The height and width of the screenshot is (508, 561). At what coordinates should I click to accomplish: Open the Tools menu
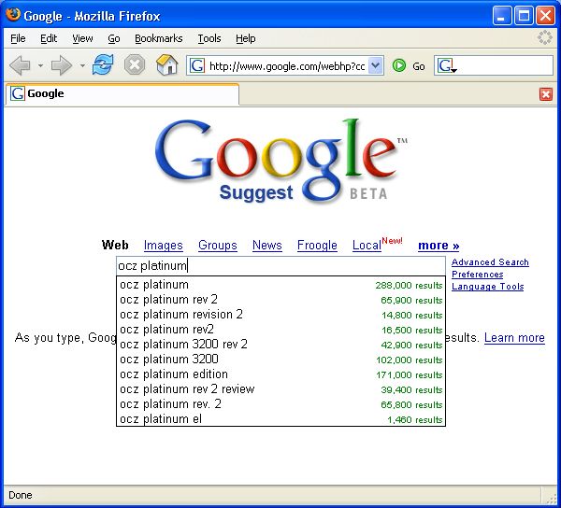209,38
